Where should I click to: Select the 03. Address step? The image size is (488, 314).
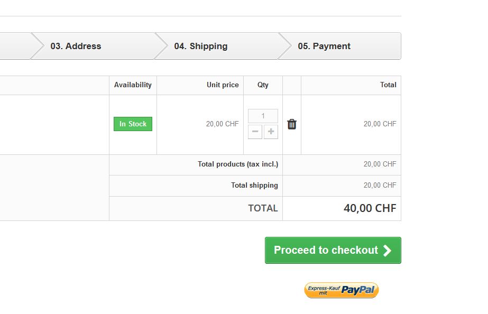click(x=76, y=46)
